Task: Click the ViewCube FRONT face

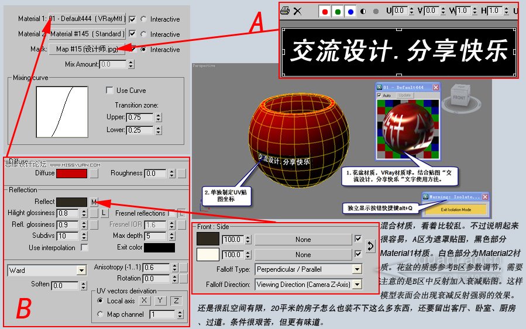Action: [x=459, y=98]
